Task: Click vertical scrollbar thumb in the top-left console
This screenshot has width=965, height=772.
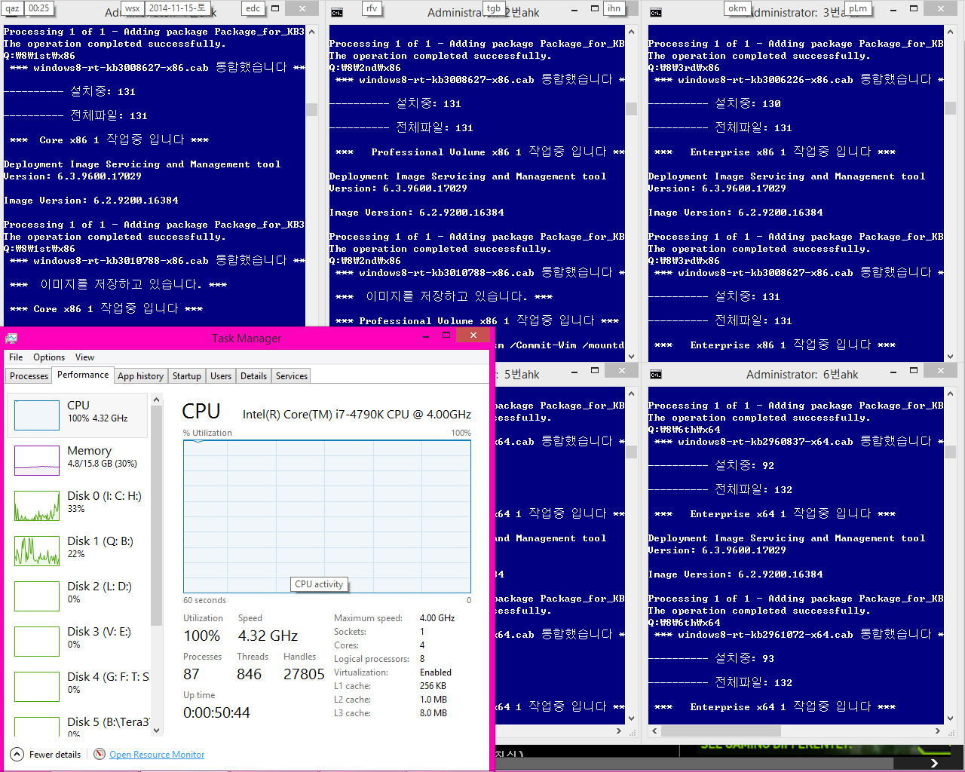Action: (311, 110)
